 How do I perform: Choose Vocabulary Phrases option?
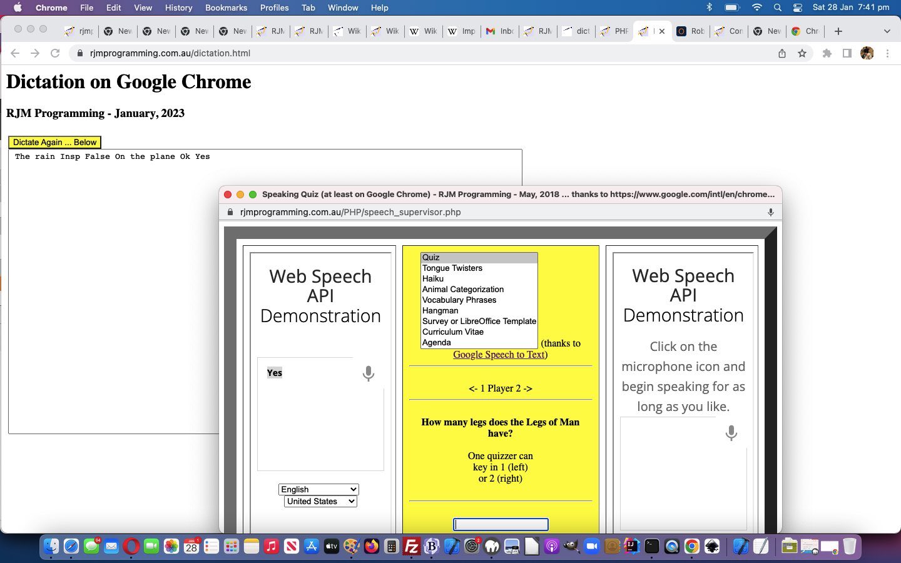coord(479,300)
